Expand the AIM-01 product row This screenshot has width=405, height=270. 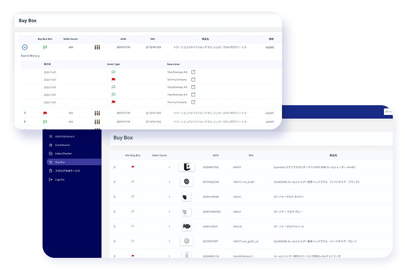pos(114,167)
